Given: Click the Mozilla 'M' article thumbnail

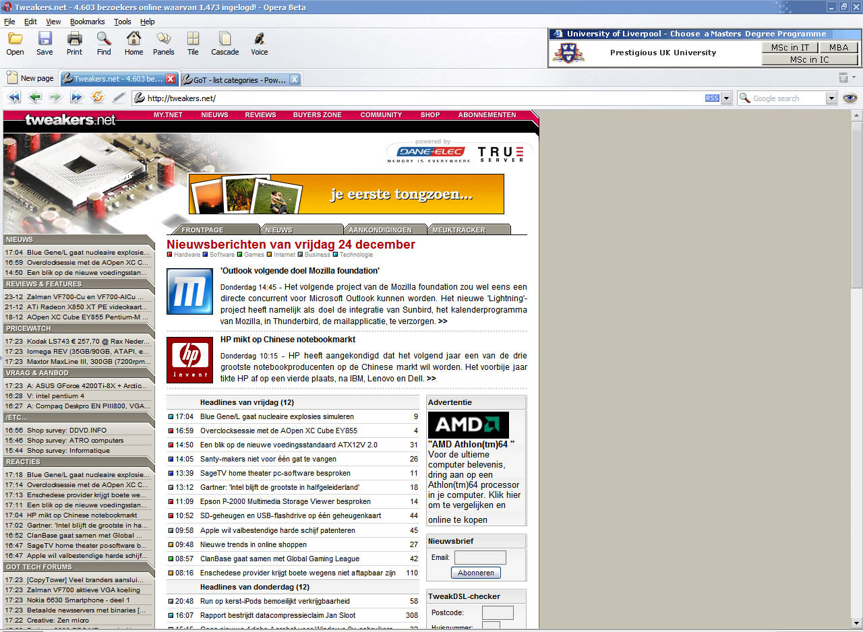Looking at the screenshot, I should [189, 291].
